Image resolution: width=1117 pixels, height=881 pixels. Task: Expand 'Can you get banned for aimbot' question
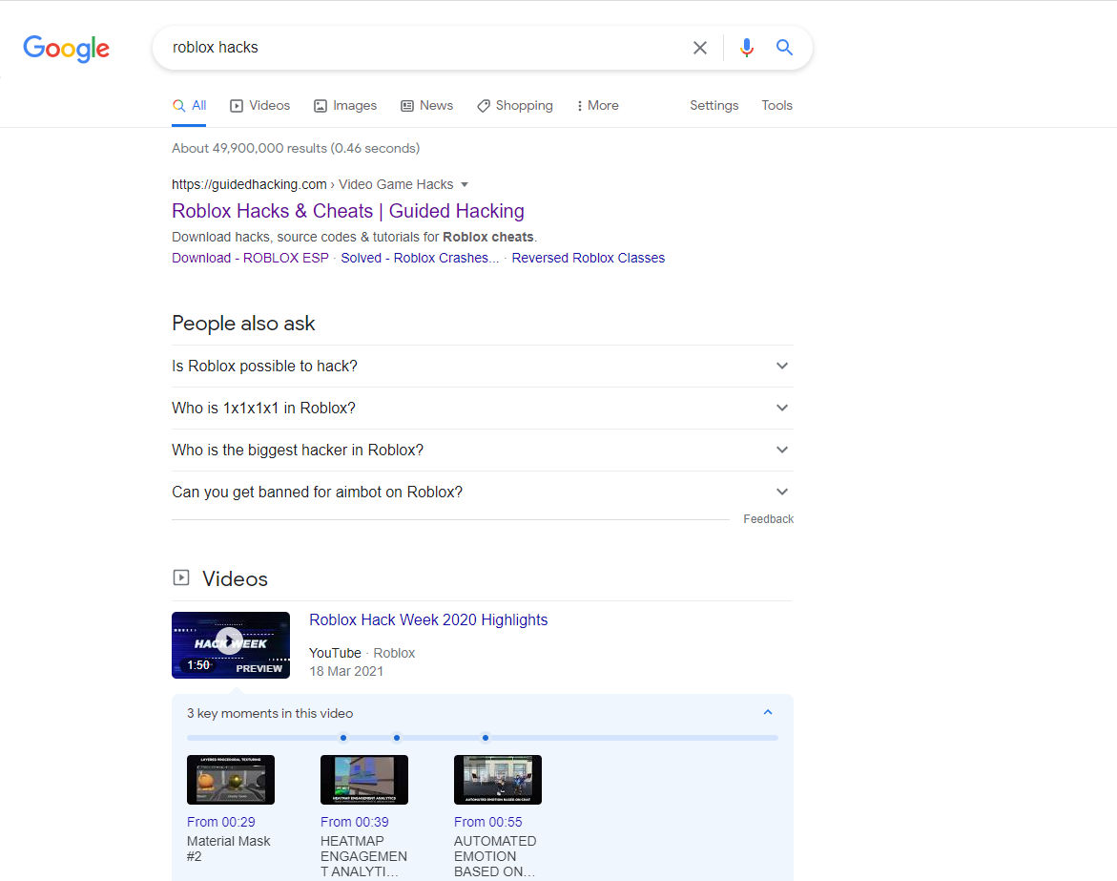[x=483, y=493]
